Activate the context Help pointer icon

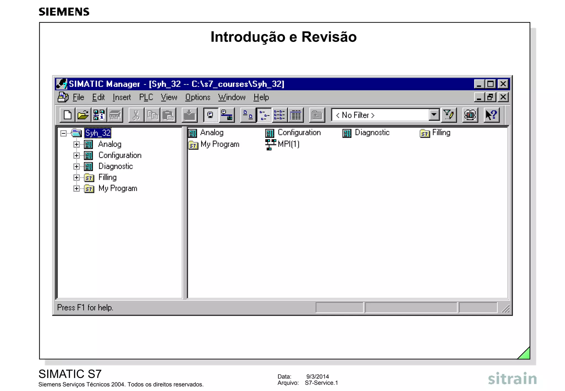[x=491, y=115]
